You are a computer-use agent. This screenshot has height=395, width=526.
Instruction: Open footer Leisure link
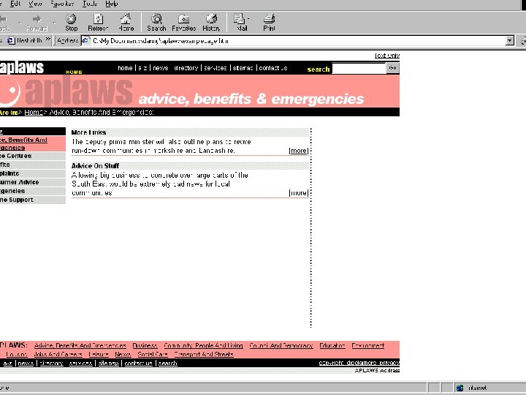pyautogui.click(x=99, y=354)
